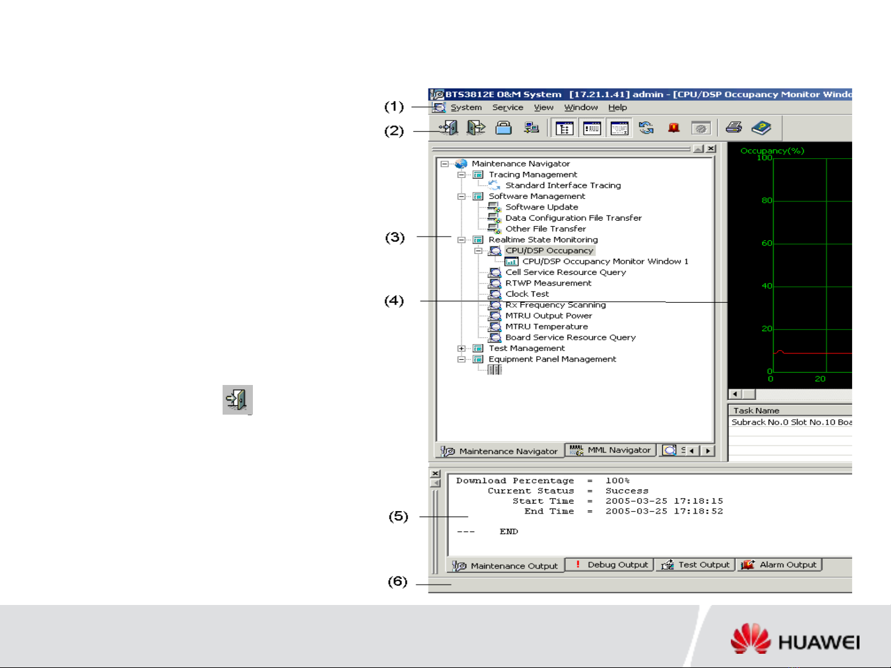891x668 pixels.
Task: Switch to the MML Navigator tab
Action: (611, 450)
